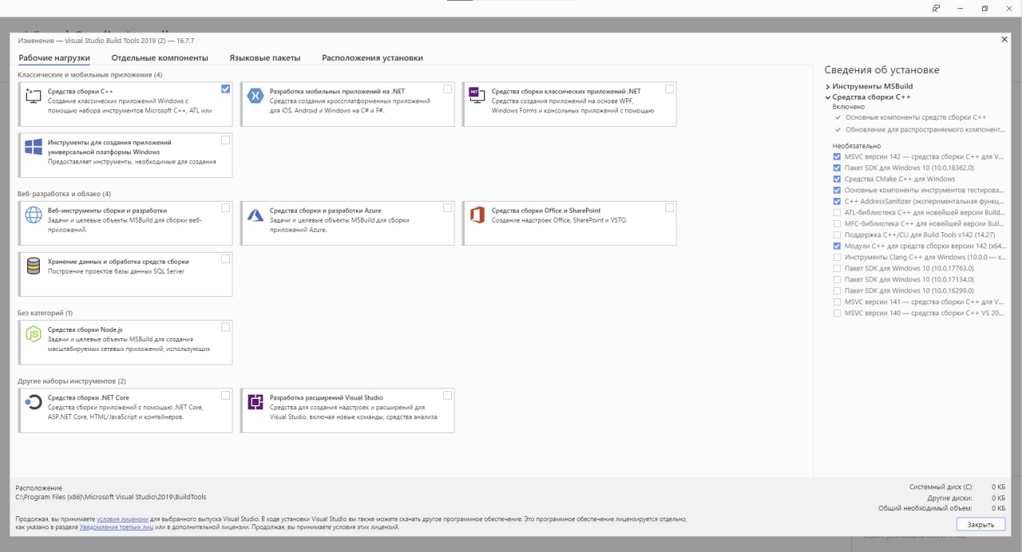
Task: Enable 'Веб-инструменты сборки и разработки' workload
Action: pos(225,207)
